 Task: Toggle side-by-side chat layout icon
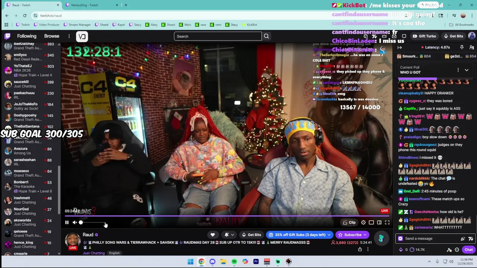pos(379,223)
